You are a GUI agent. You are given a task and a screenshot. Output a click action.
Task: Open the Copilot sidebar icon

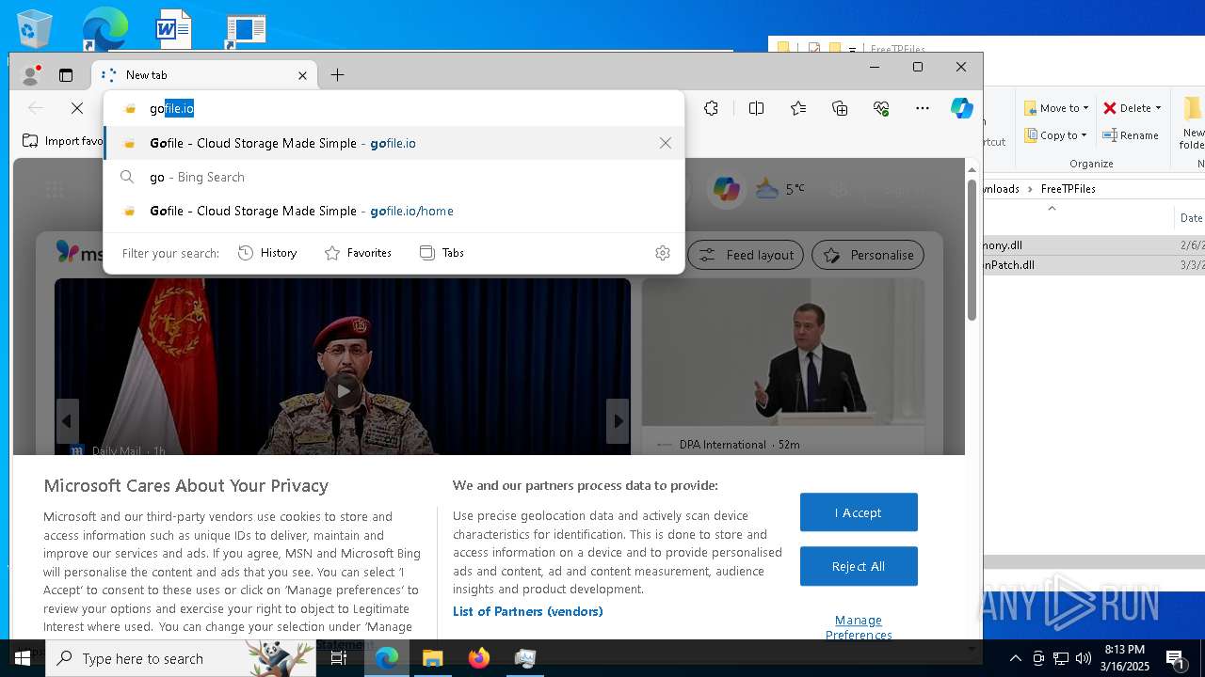[x=961, y=108]
